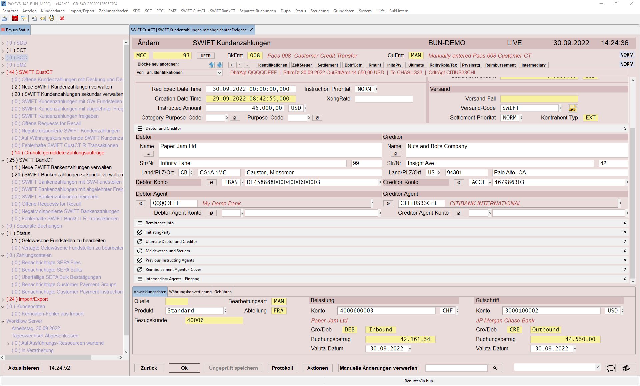Click the Zurück button
This screenshot has width=640, height=386.
149,368
